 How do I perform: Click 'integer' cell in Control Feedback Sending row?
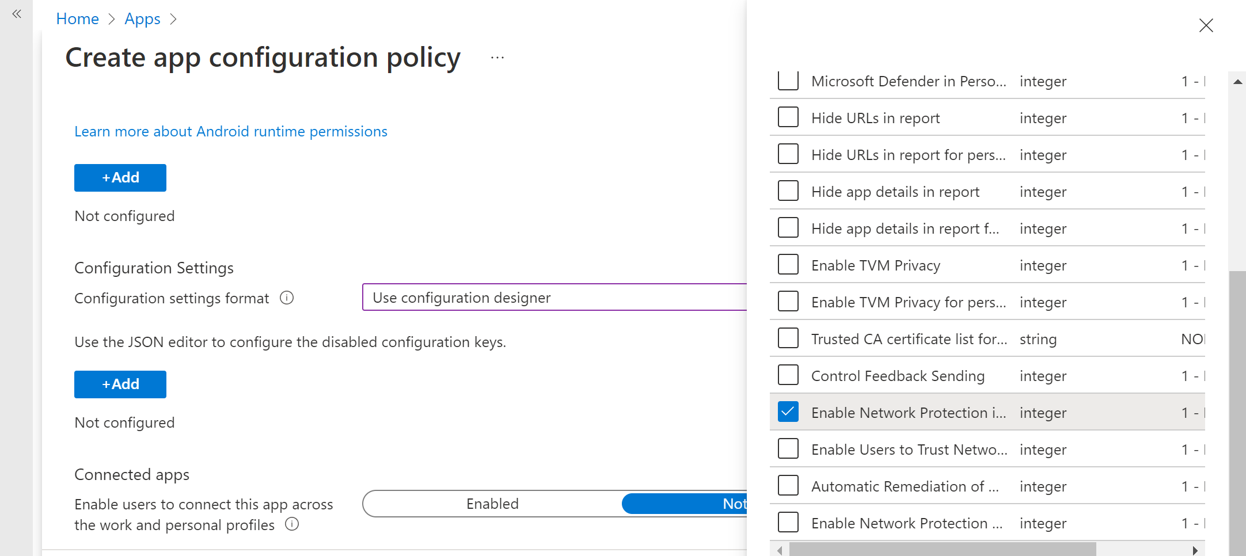coord(1043,376)
